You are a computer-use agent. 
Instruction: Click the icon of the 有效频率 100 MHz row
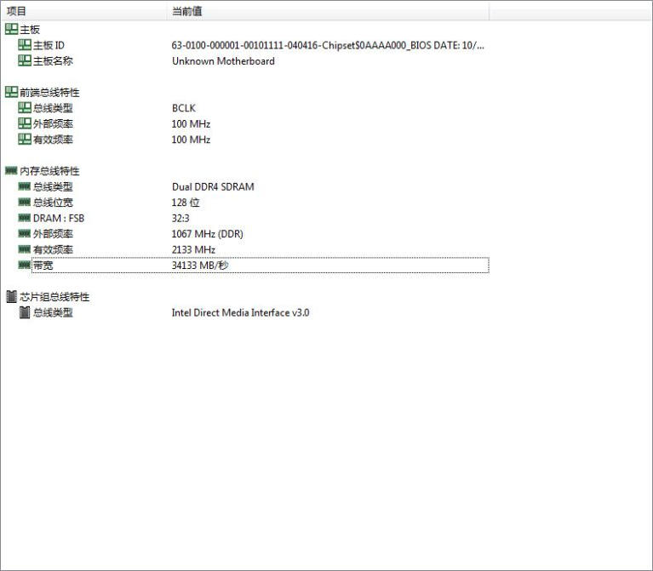click(x=25, y=139)
